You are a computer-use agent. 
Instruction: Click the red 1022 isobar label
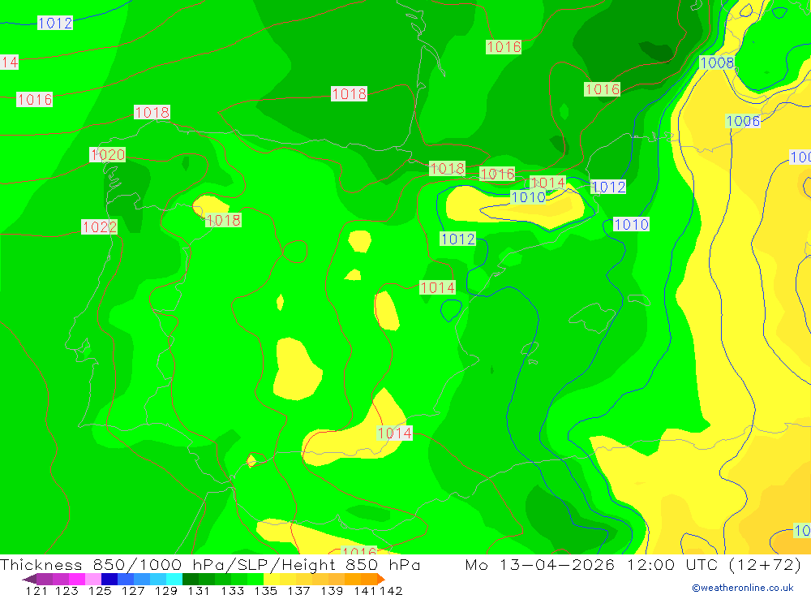point(99,226)
